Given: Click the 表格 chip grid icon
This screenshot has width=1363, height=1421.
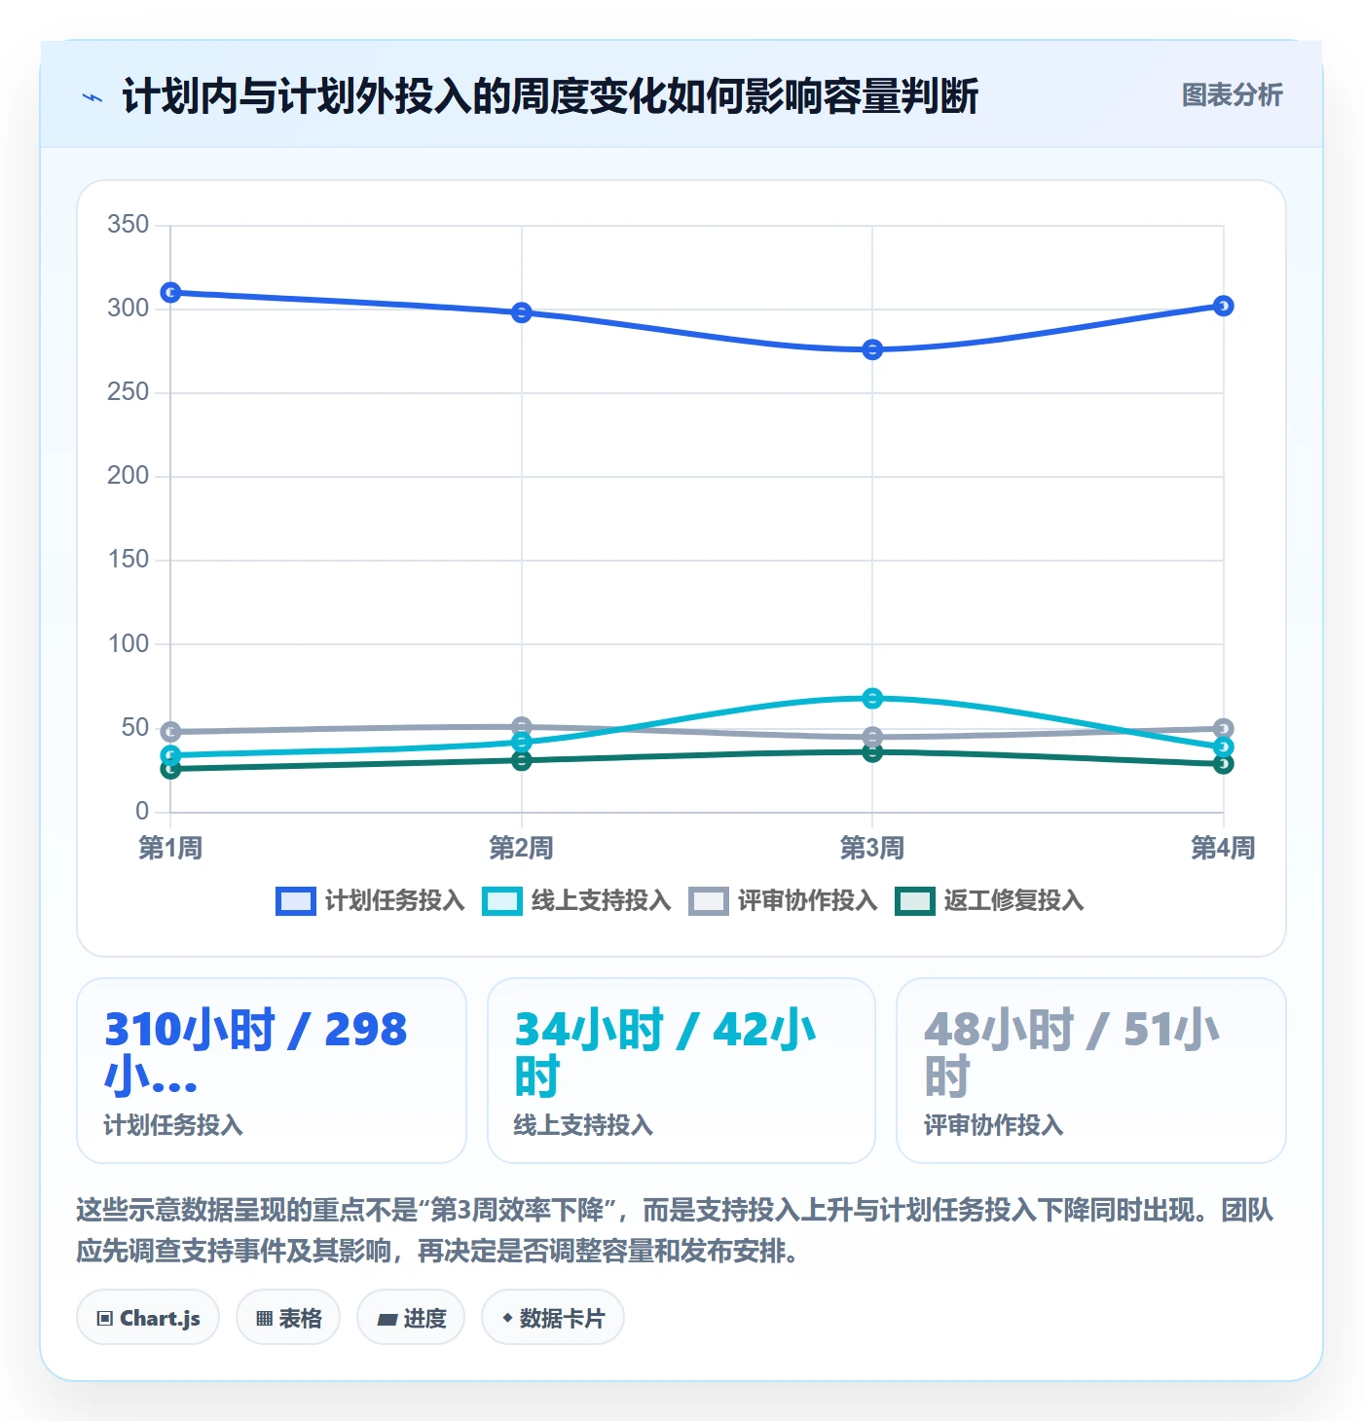Looking at the screenshot, I should [264, 1319].
